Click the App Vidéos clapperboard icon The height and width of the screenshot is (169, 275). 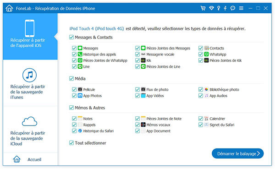(143, 96)
